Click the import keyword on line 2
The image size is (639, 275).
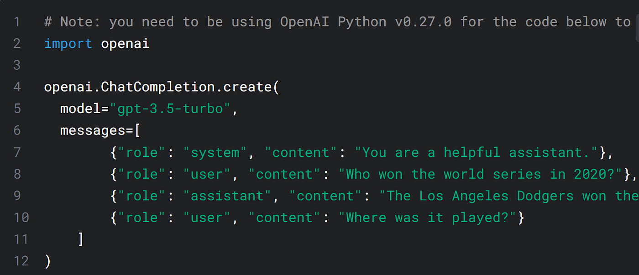pos(68,44)
